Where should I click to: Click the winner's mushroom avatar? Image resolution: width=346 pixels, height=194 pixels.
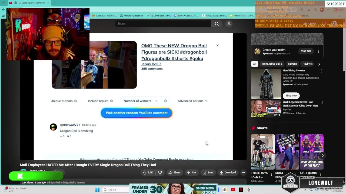[53, 127]
